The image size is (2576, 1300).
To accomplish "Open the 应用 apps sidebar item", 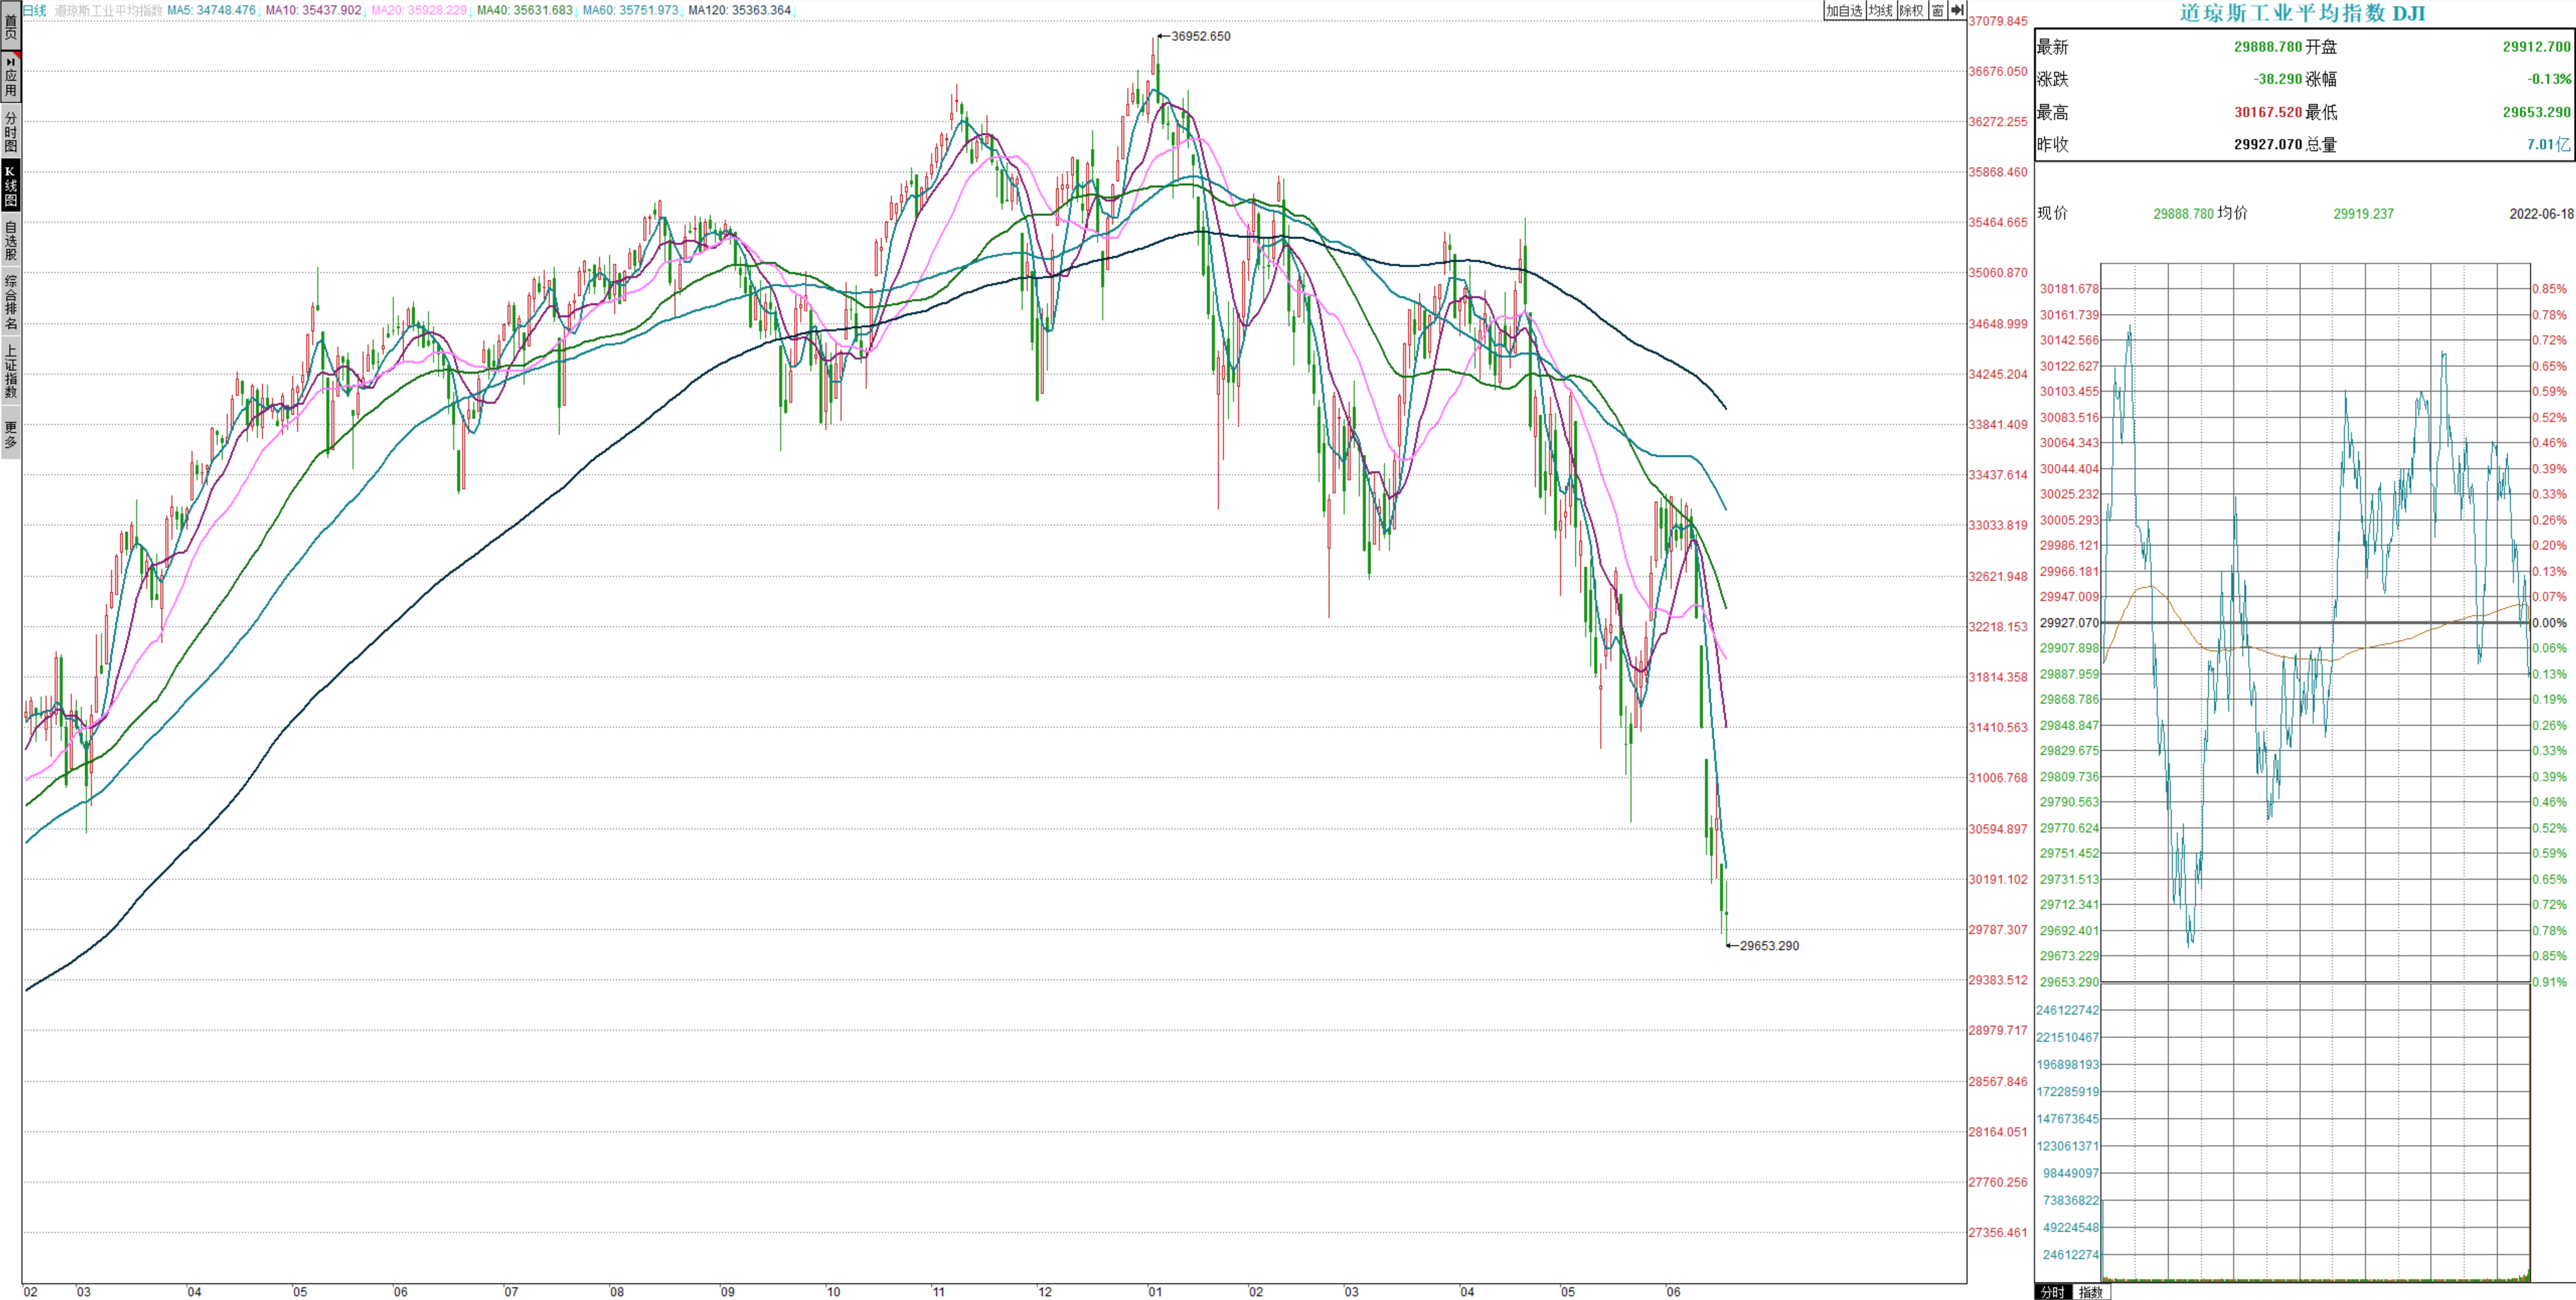I will 11,77.
